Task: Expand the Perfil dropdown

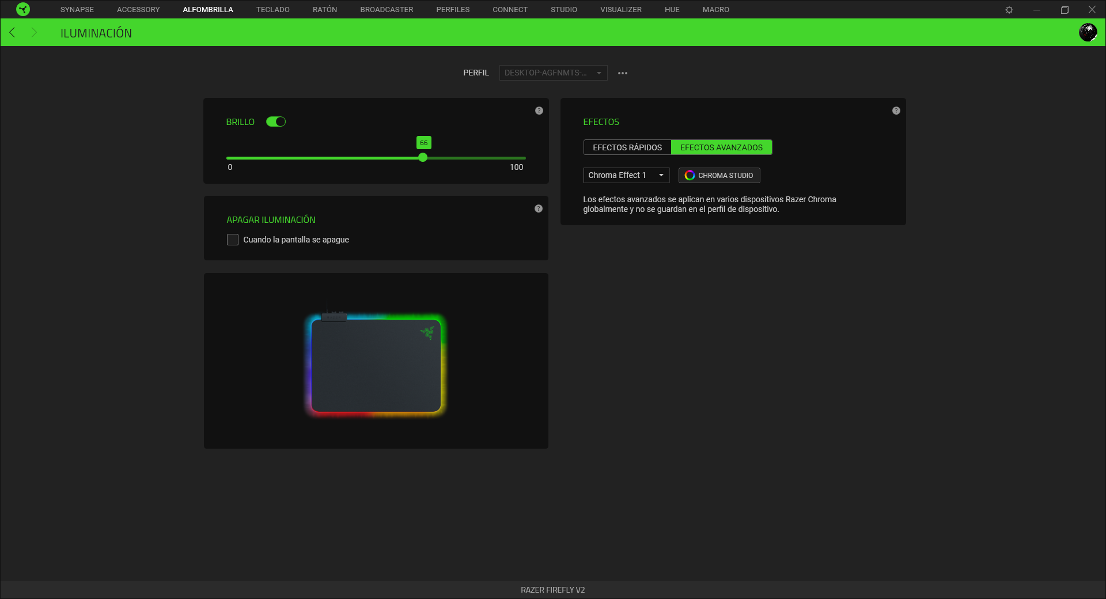Action: (x=553, y=73)
